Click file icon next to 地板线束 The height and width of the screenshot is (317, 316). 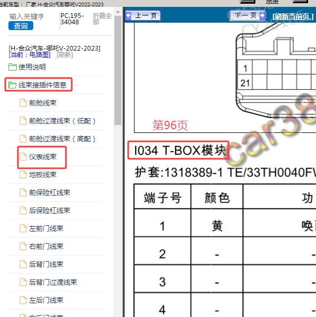pyautogui.click(x=23, y=175)
